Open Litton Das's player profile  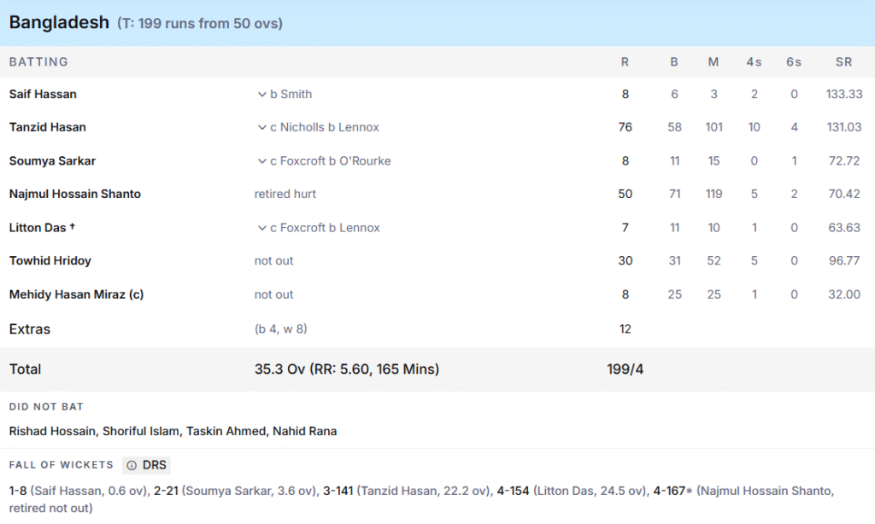click(38, 227)
